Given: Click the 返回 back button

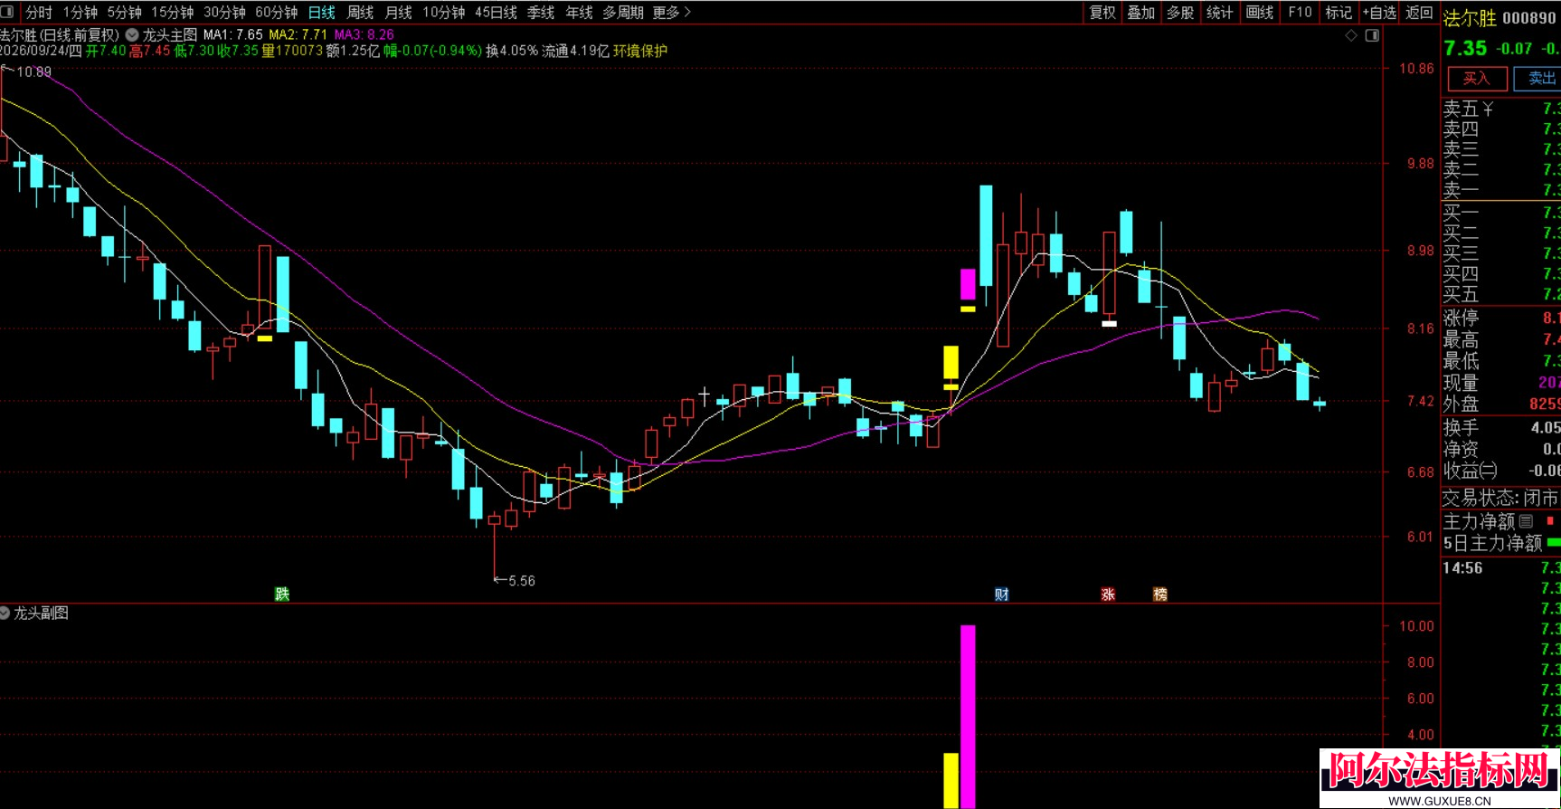Looking at the screenshot, I should coord(1419,12).
